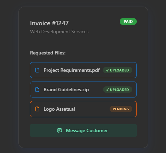Click the PENDING badge on Logo Assets.ai
The image size is (166, 153).
tap(121, 109)
